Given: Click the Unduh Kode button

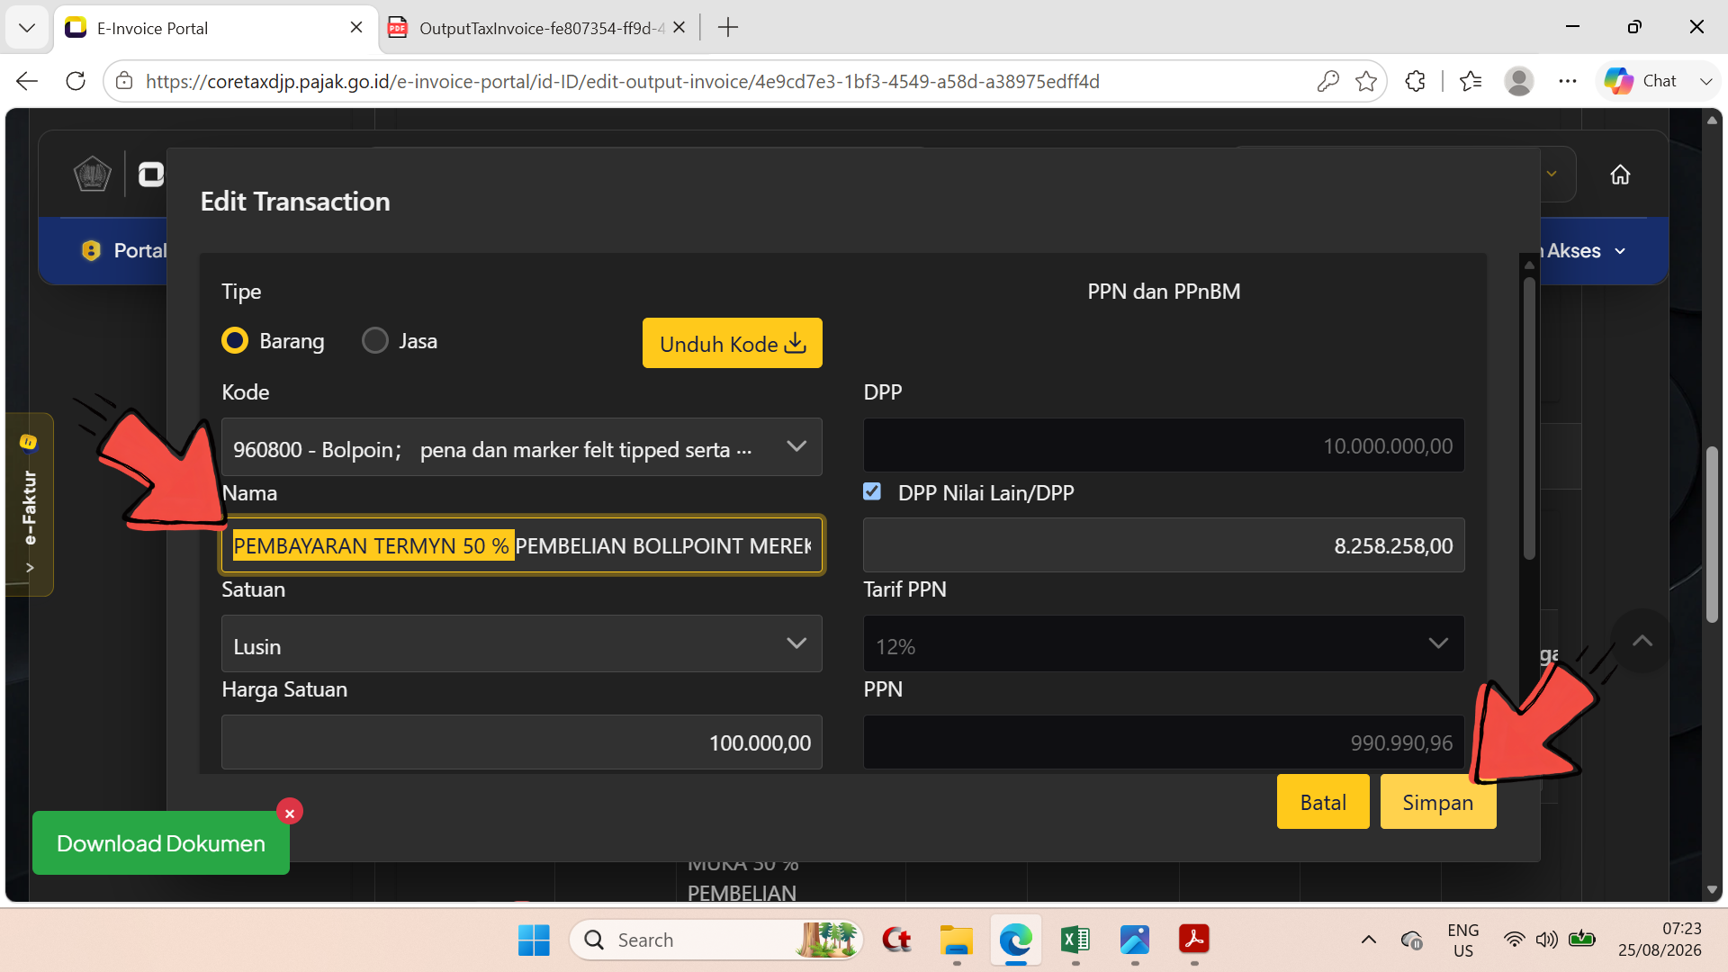Looking at the screenshot, I should (733, 343).
